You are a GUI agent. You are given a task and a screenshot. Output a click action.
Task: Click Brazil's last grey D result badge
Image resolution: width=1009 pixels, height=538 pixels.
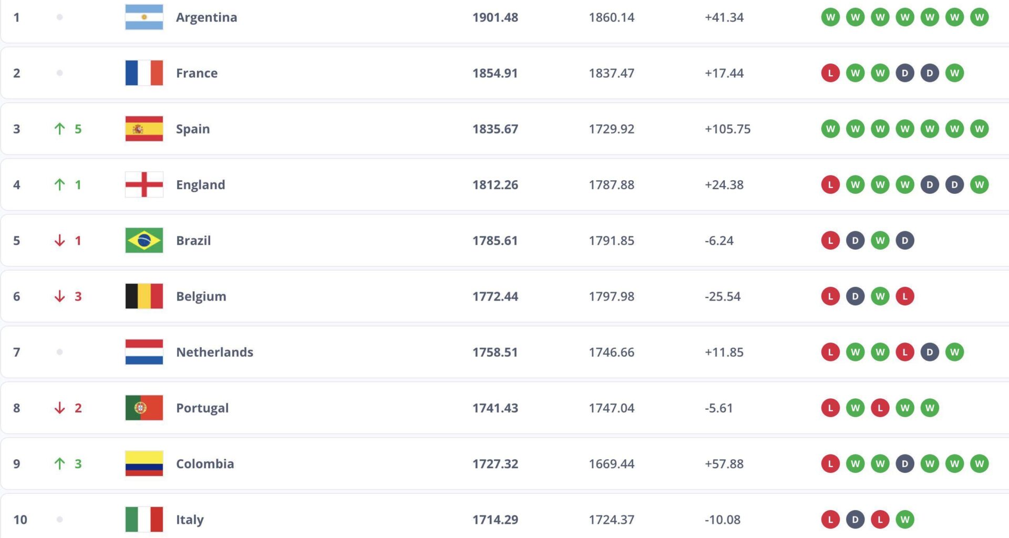point(905,240)
